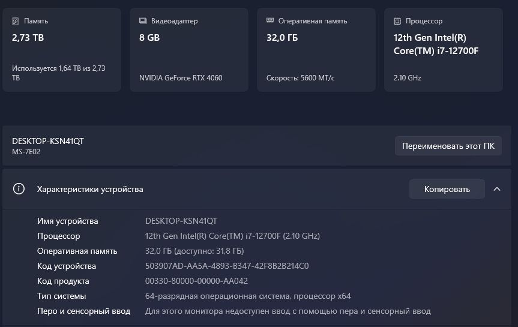Click product ID 00330-80000-00000-AA042

[x=196, y=281]
